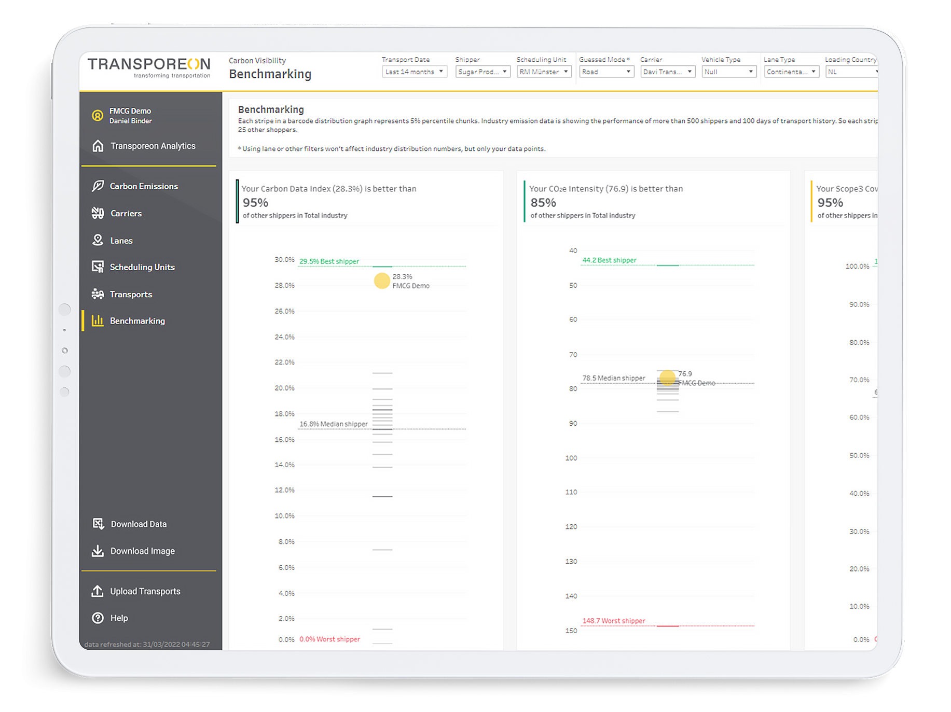Click the 0.0% Worst shipper label
Viewport: 951px width, 712px height.
(x=329, y=639)
